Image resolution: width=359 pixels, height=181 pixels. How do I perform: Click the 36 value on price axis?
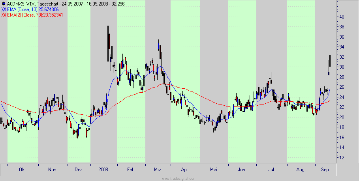pyautogui.click(x=342, y=37)
